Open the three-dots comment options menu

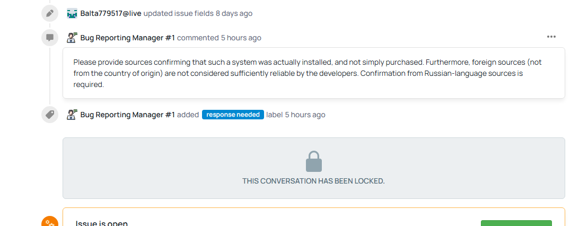[x=551, y=37]
